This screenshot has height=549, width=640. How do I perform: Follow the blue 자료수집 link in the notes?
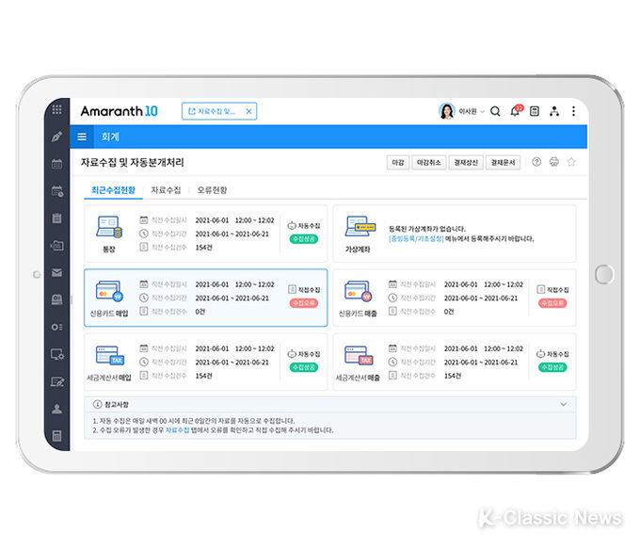[177, 430]
